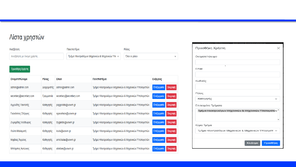Open the Ρόλος dropdown set to Καθηγητής
This screenshot has height=167, width=296.
pos(237,99)
